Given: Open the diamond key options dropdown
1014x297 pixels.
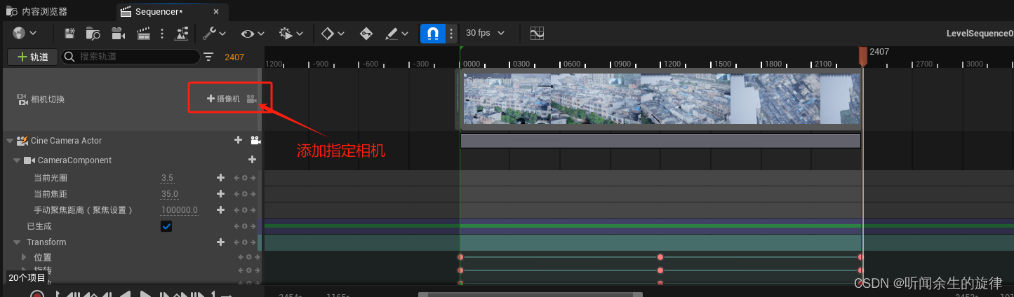Looking at the screenshot, I should click(333, 33).
